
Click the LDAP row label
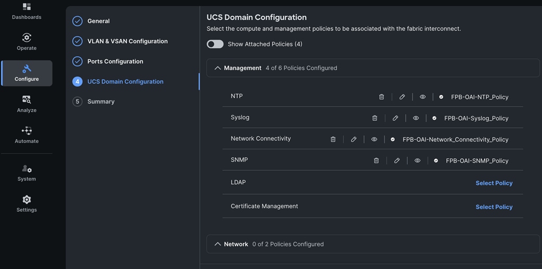pyautogui.click(x=238, y=182)
